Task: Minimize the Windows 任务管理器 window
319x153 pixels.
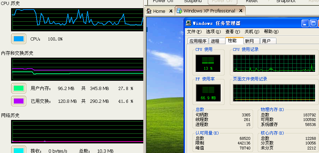Action: pyautogui.click(x=305, y=23)
